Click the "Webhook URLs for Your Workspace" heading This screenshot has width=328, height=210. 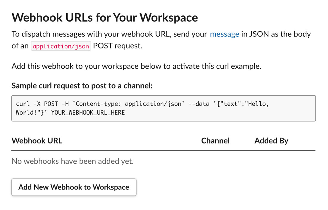[105, 18]
